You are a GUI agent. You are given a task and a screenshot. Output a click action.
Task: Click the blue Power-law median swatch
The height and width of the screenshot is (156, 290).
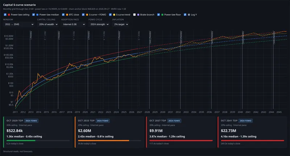coord(37,14)
